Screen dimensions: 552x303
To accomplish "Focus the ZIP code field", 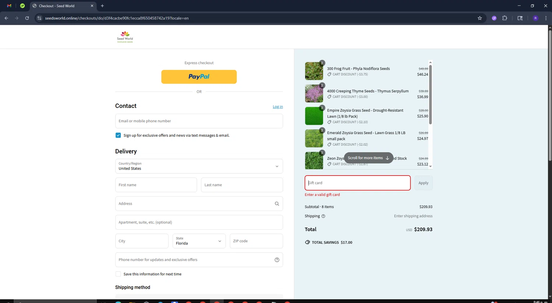I will pyautogui.click(x=256, y=241).
